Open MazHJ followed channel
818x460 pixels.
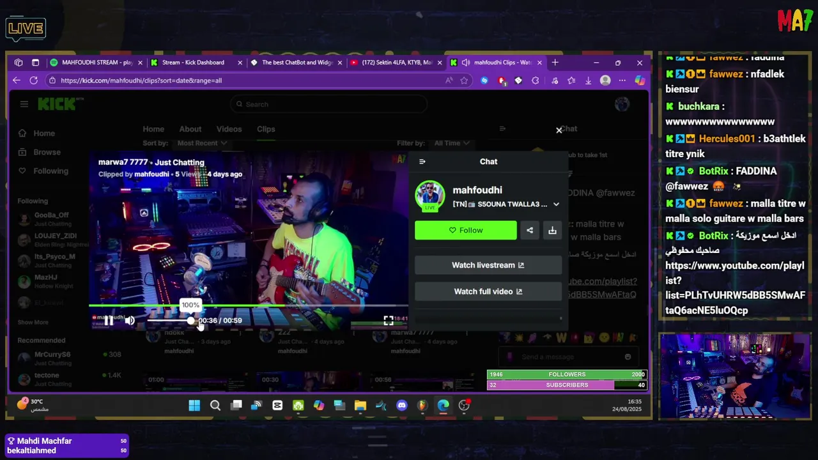(x=46, y=281)
